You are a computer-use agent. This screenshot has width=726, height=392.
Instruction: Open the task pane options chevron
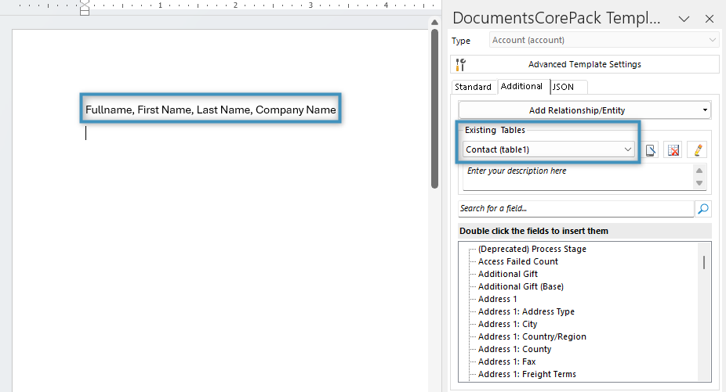coord(684,19)
